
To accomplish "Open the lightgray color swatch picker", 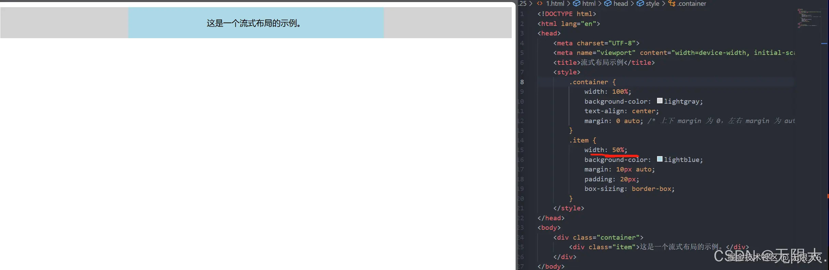I will (660, 101).
